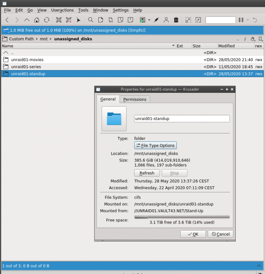The height and width of the screenshot is (274, 265).
Task: Open the bookmarks dropdown in path bar
Action: click(x=261, y=39)
